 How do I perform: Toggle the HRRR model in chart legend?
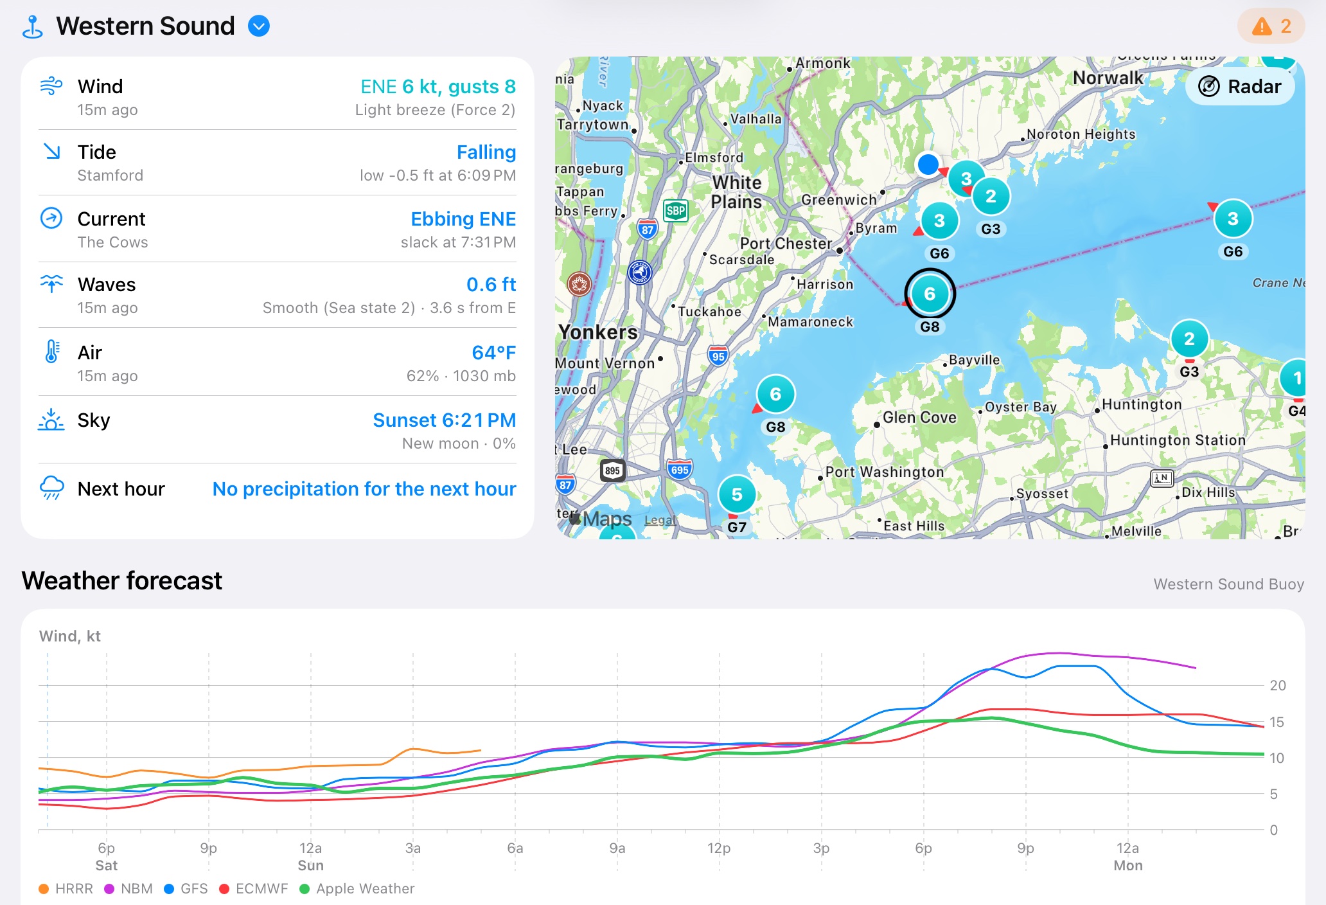tap(66, 888)
